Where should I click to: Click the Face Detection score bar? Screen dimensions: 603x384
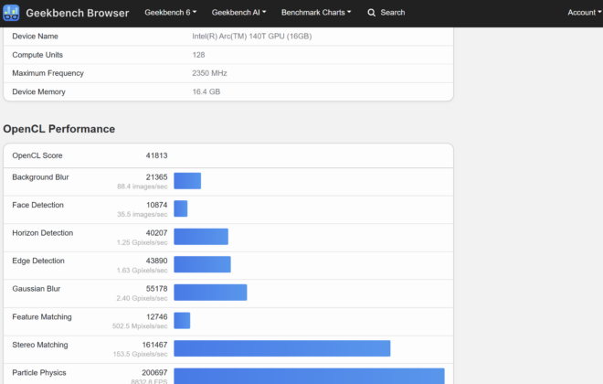pos(181,208)
